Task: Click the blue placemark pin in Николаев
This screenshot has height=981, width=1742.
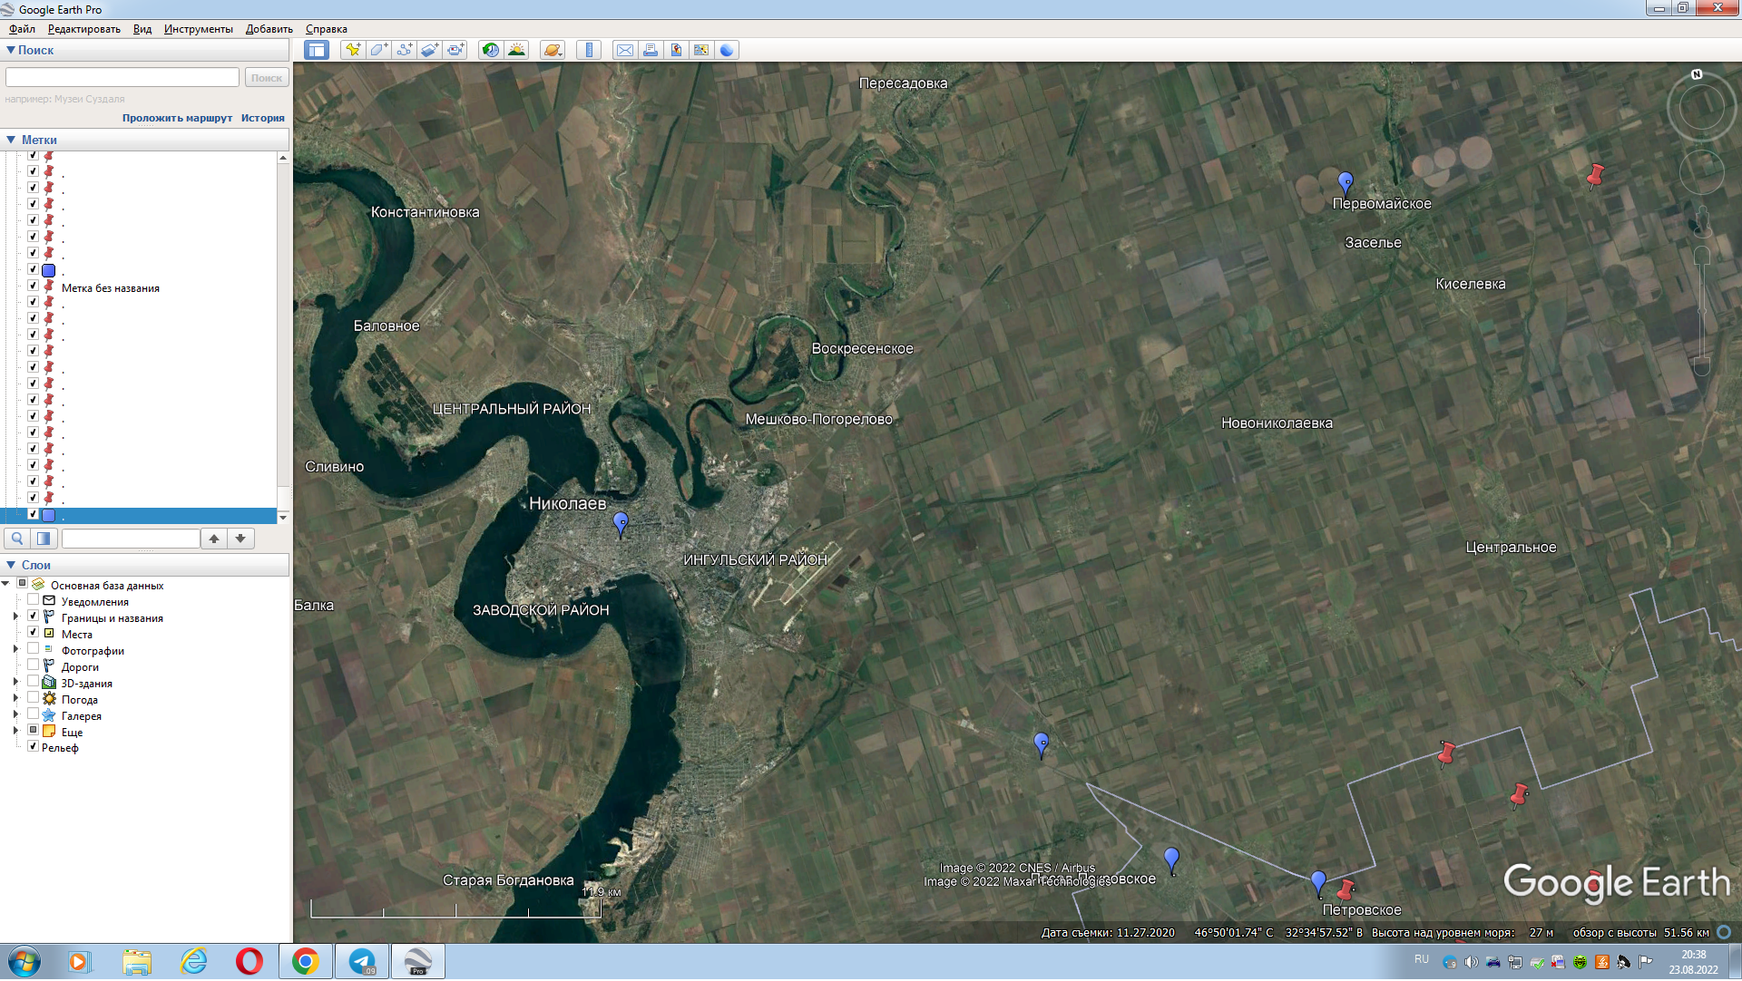Action: [621, 525]
